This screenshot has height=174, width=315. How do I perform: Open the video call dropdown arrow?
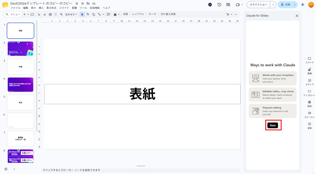coord(242,5)
